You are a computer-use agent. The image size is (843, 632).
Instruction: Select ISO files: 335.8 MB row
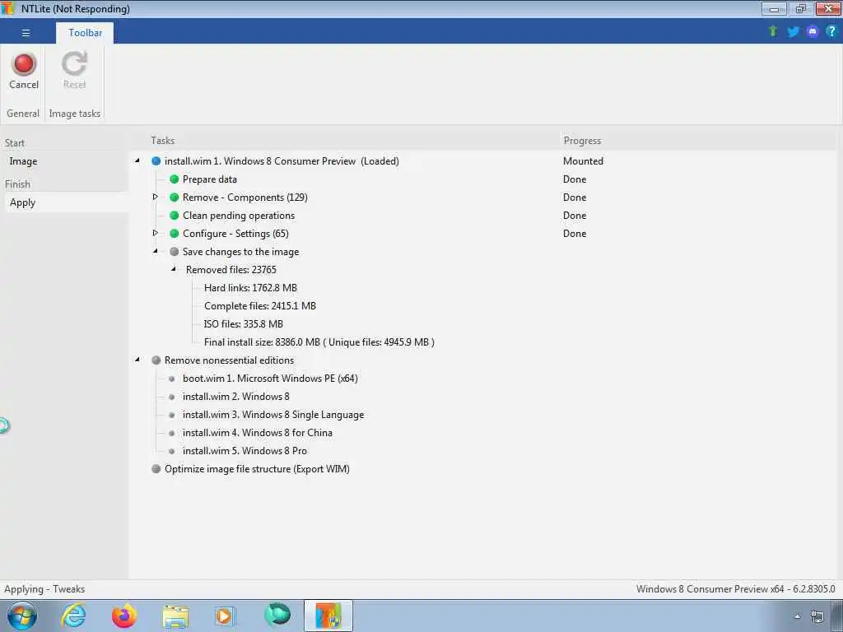pyautogui.click(x=244, y=324)
